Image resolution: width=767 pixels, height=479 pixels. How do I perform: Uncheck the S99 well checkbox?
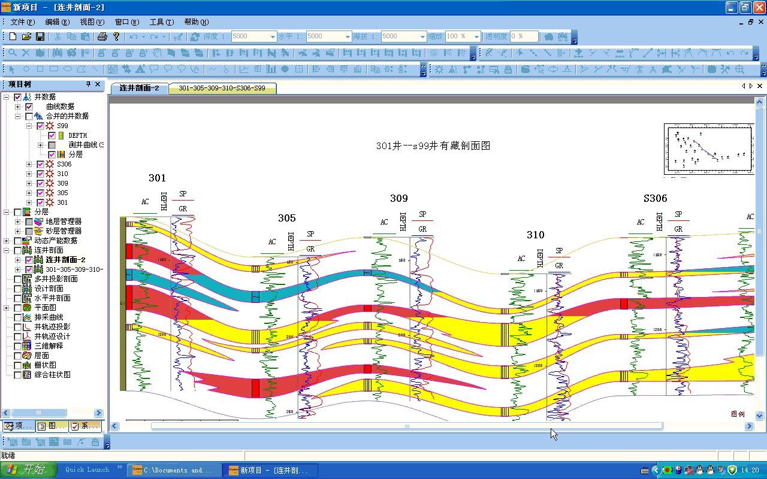pyautogui.click(x=40, y=126)
